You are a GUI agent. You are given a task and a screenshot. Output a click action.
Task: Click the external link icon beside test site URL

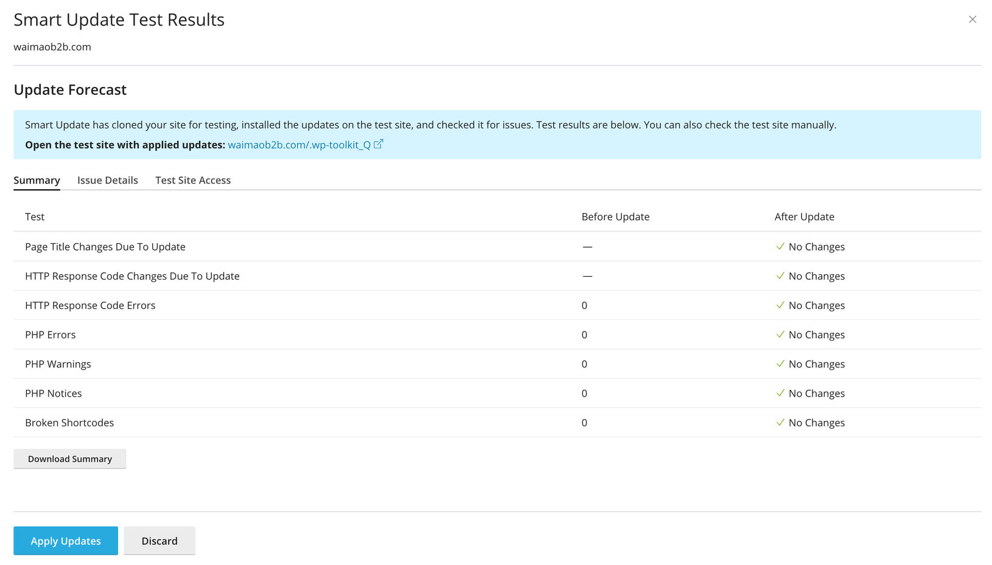379,144
